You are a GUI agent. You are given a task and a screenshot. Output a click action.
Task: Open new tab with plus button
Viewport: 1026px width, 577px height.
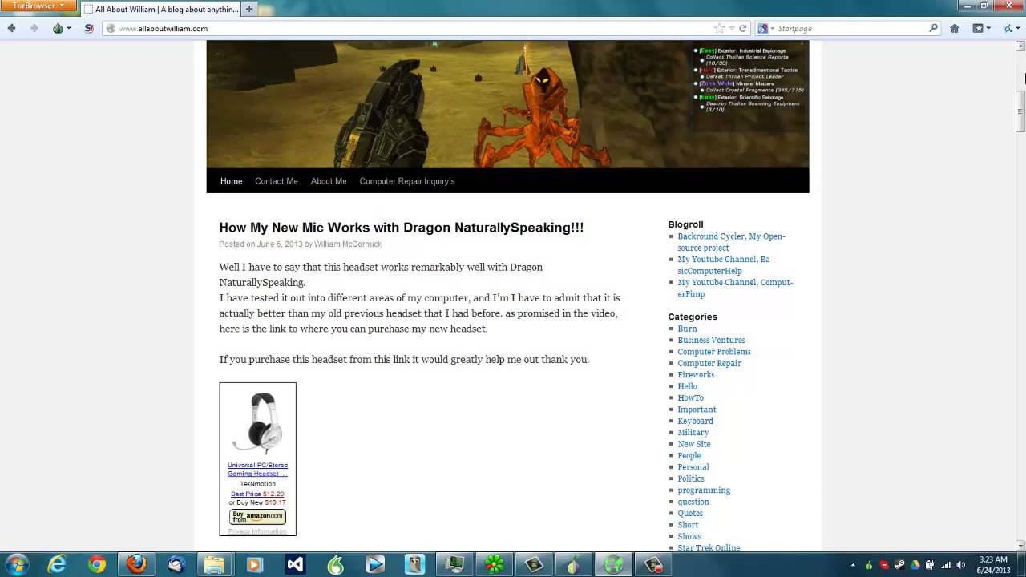point(249,9)
